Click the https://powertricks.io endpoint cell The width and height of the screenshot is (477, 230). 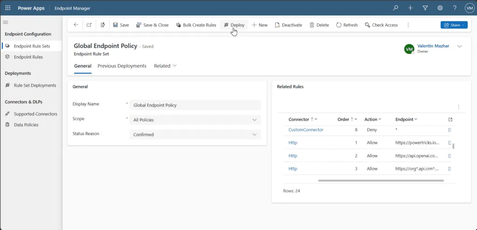tap(417, 142)
